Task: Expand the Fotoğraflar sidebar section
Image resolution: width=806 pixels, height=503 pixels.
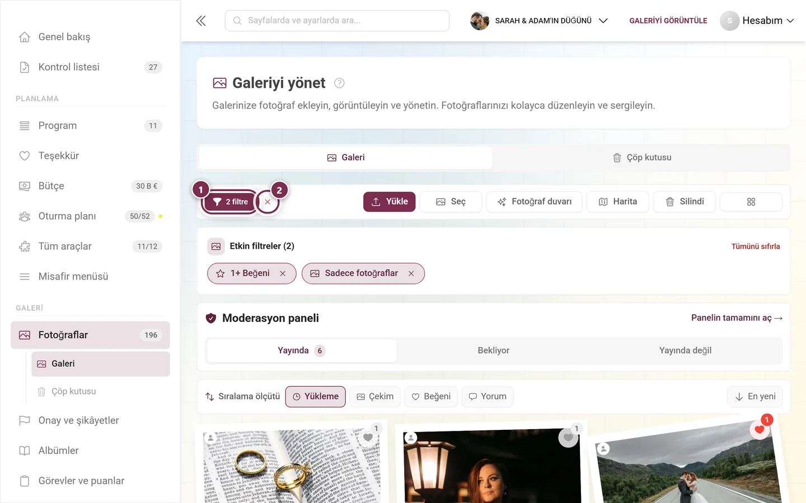Action: pyautogui.click(x=90, y=335)
